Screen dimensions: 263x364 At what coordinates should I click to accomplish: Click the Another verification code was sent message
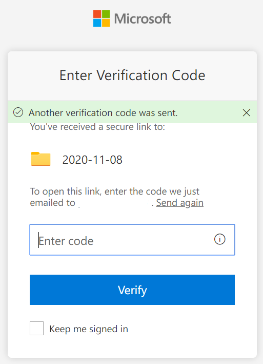(x=103, y=113)
